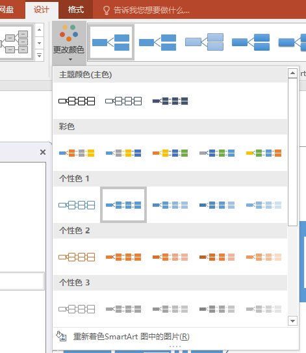Choose the third 彩色 scheme starting orange
This screenshot has height=353, width=306.
[170, 153]
